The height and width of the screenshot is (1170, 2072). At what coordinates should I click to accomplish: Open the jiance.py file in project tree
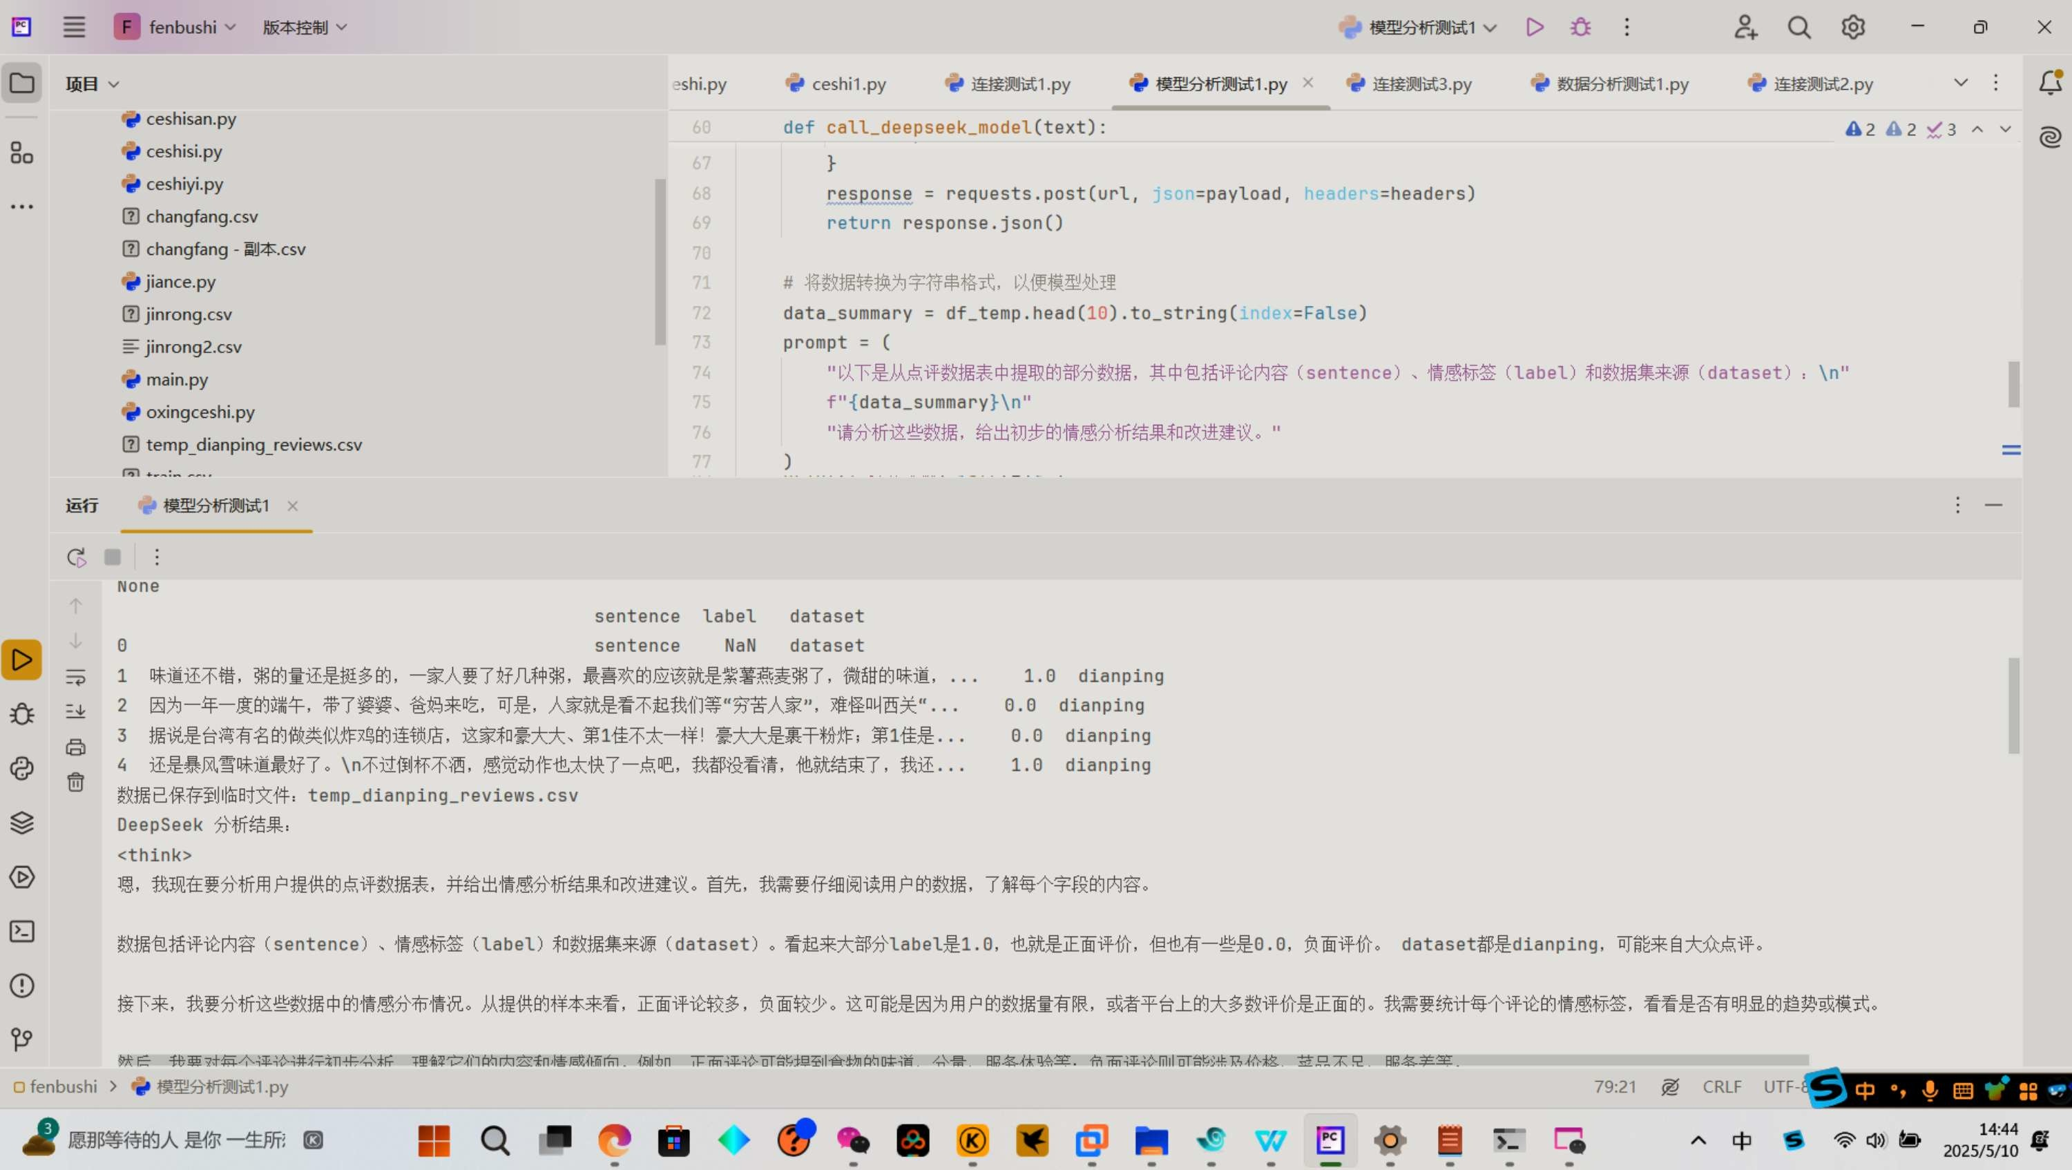pos(180,281)
